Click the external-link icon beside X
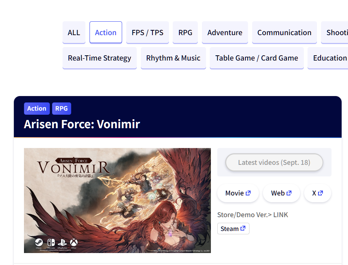 click(x=321, y=193)
